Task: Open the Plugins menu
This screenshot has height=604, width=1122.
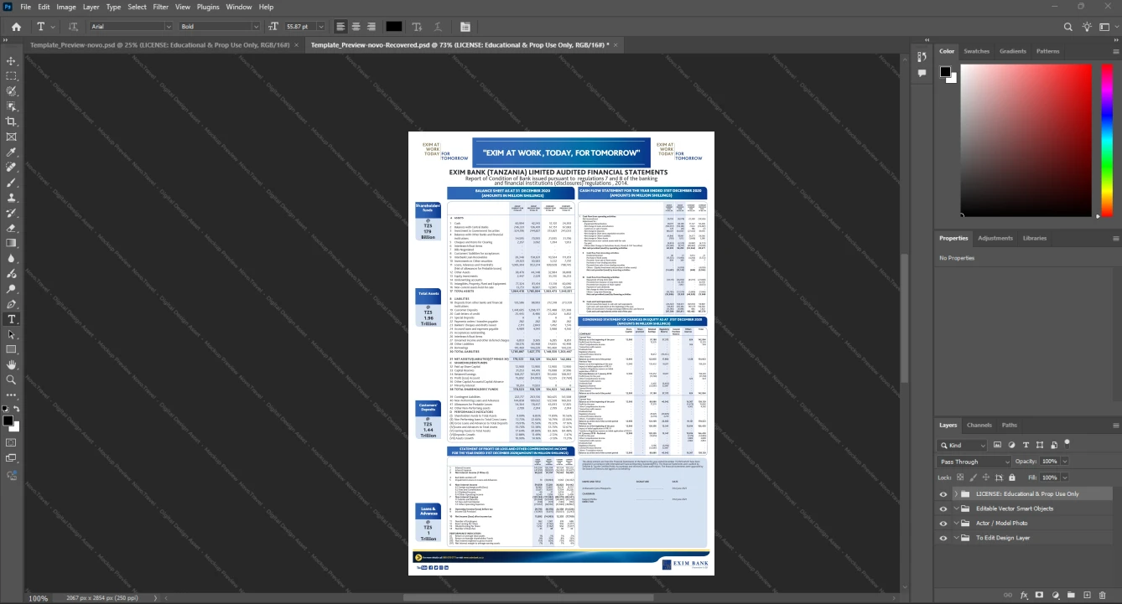Action: click(x=208, y=7)
